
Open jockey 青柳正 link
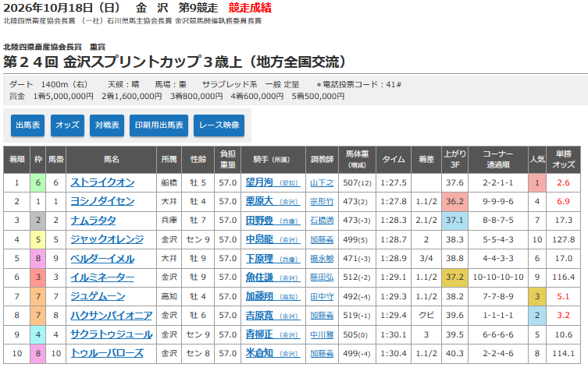click(273, 334)
